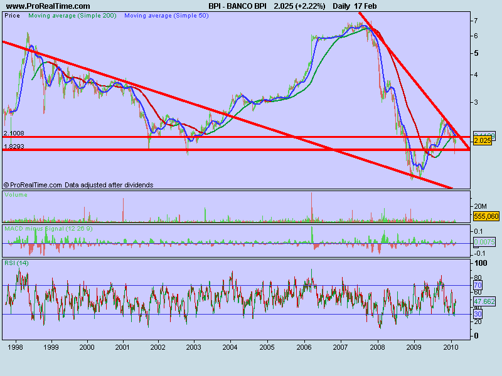Click the boxed 70 RSI overbought level
502x376 pixels.
click(x=478, y=285)
